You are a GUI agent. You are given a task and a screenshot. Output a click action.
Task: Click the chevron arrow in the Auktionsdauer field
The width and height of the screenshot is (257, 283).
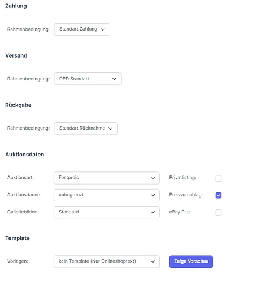[x=153, y=195]
